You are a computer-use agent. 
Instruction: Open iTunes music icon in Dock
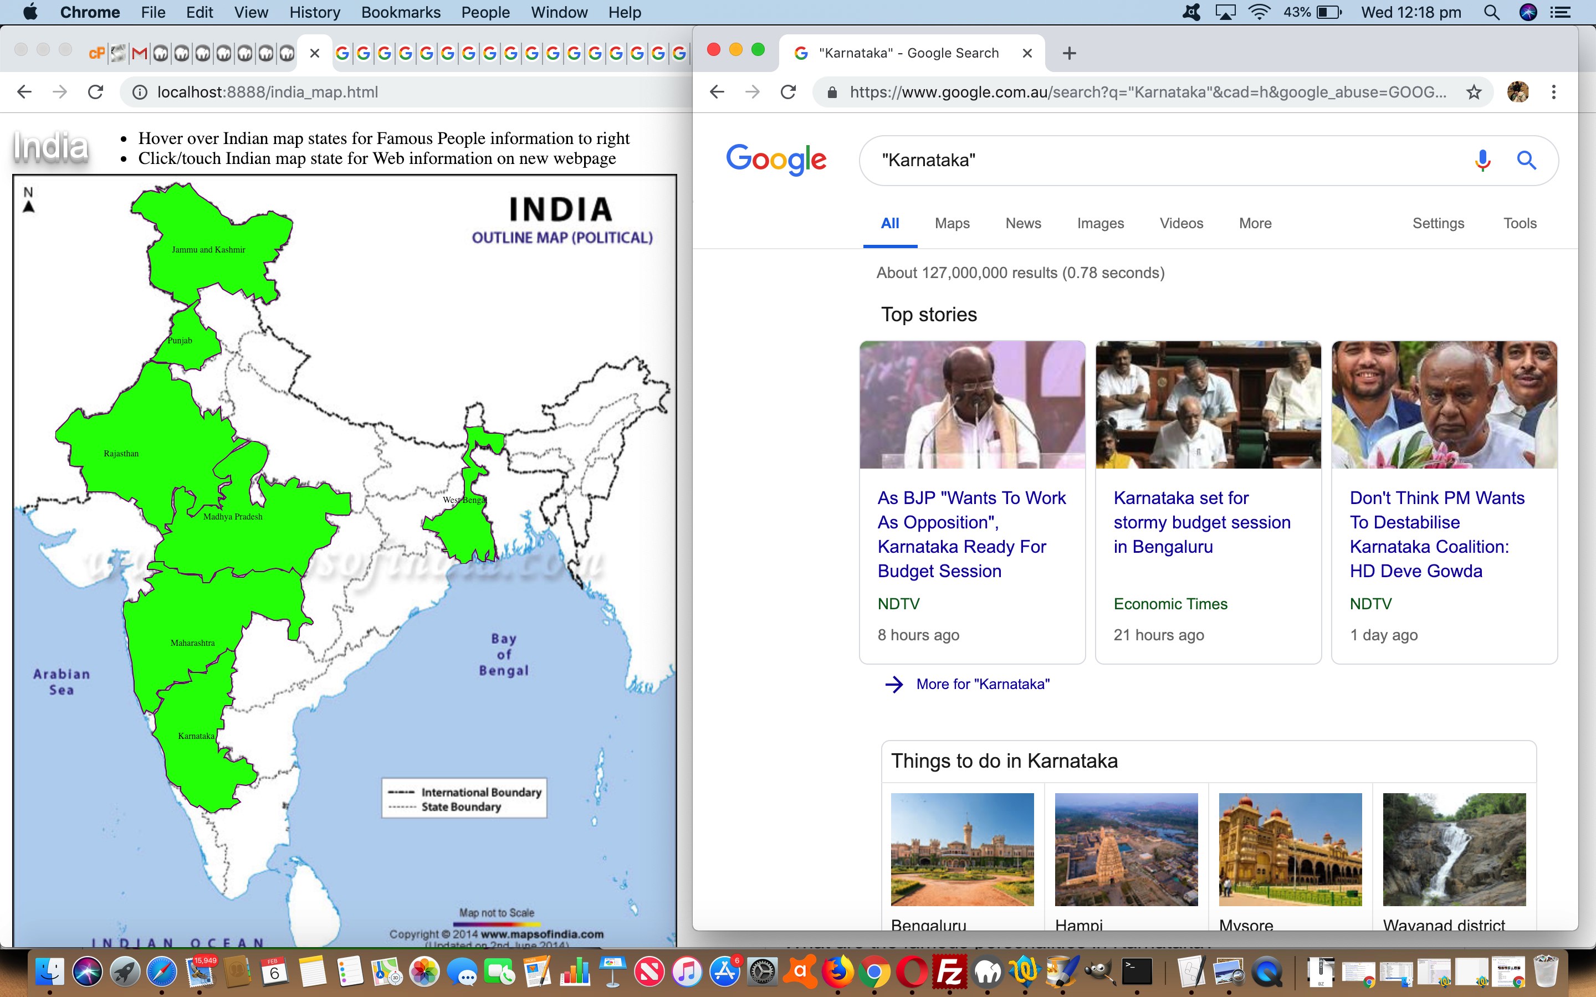(687, 972)
